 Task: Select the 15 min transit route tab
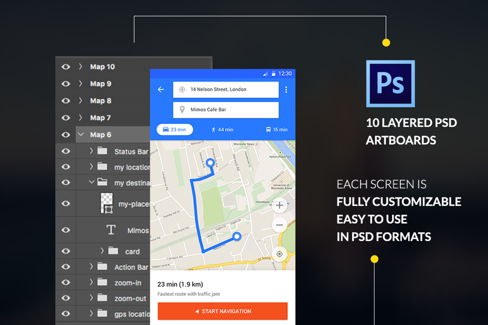coord(277,129)
